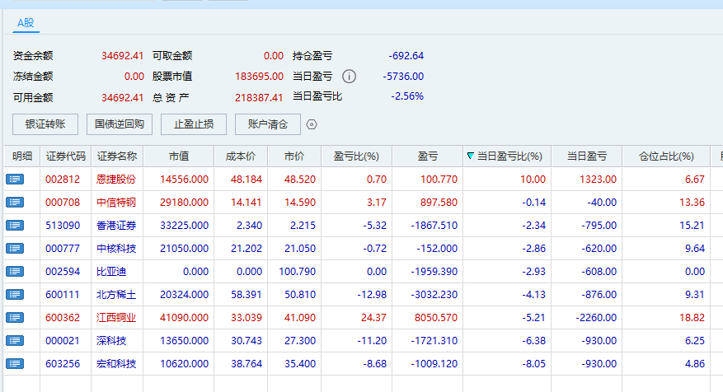The image size is (723, 392).
Task: Click 香港证券 position ratio 15.21
Action: pyautogui.click(x=692, y=226)
